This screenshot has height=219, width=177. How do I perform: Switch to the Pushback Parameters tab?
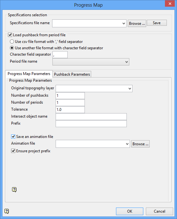(72, 74)
